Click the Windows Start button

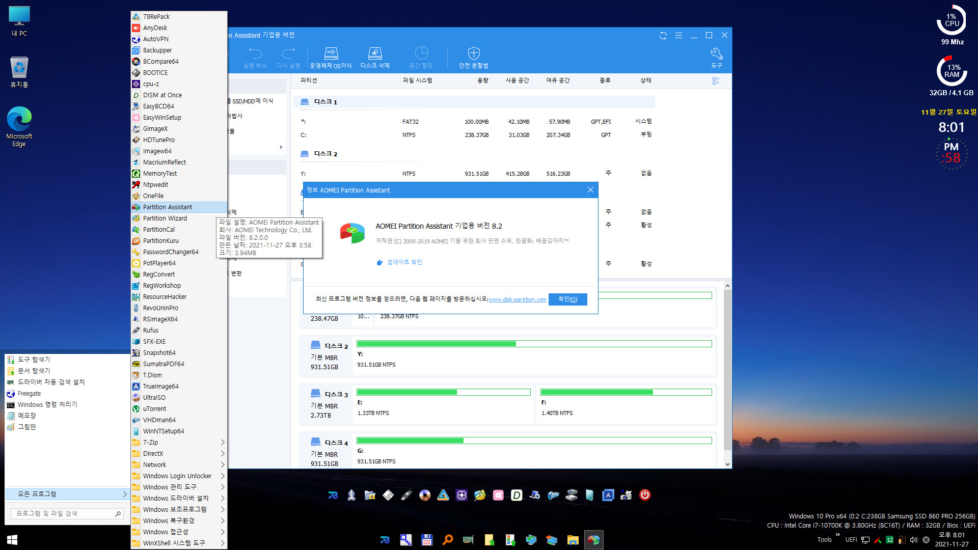[x=12, y=540]
